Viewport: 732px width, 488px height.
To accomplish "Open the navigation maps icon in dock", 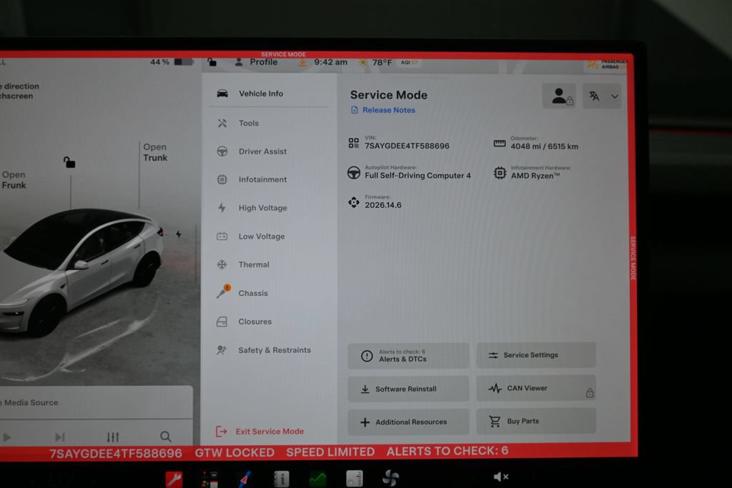I will click(246, 479).
